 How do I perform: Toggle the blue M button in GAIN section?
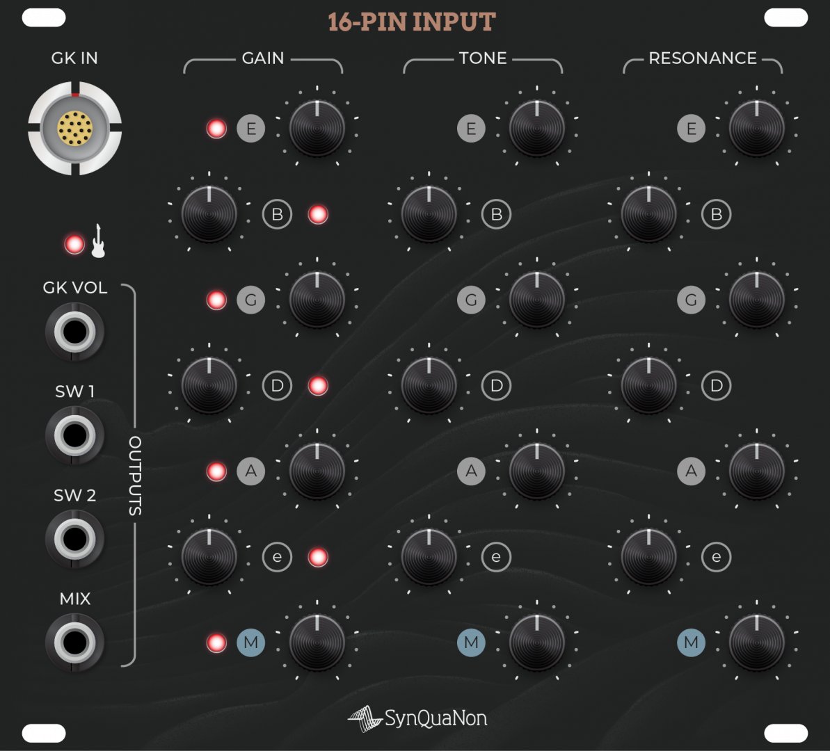tap(251, 643)
